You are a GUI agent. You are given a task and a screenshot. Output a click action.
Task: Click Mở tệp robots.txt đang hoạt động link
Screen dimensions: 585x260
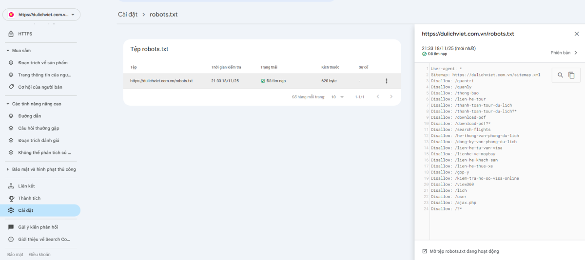pyautogui.click(x=464, y=251)
